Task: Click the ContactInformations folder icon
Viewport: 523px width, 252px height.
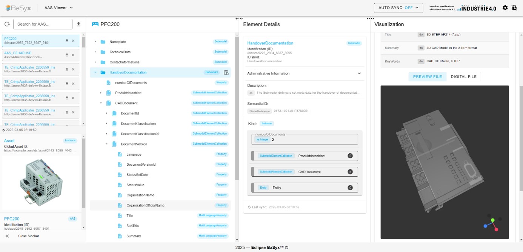Action: point(103,62)
